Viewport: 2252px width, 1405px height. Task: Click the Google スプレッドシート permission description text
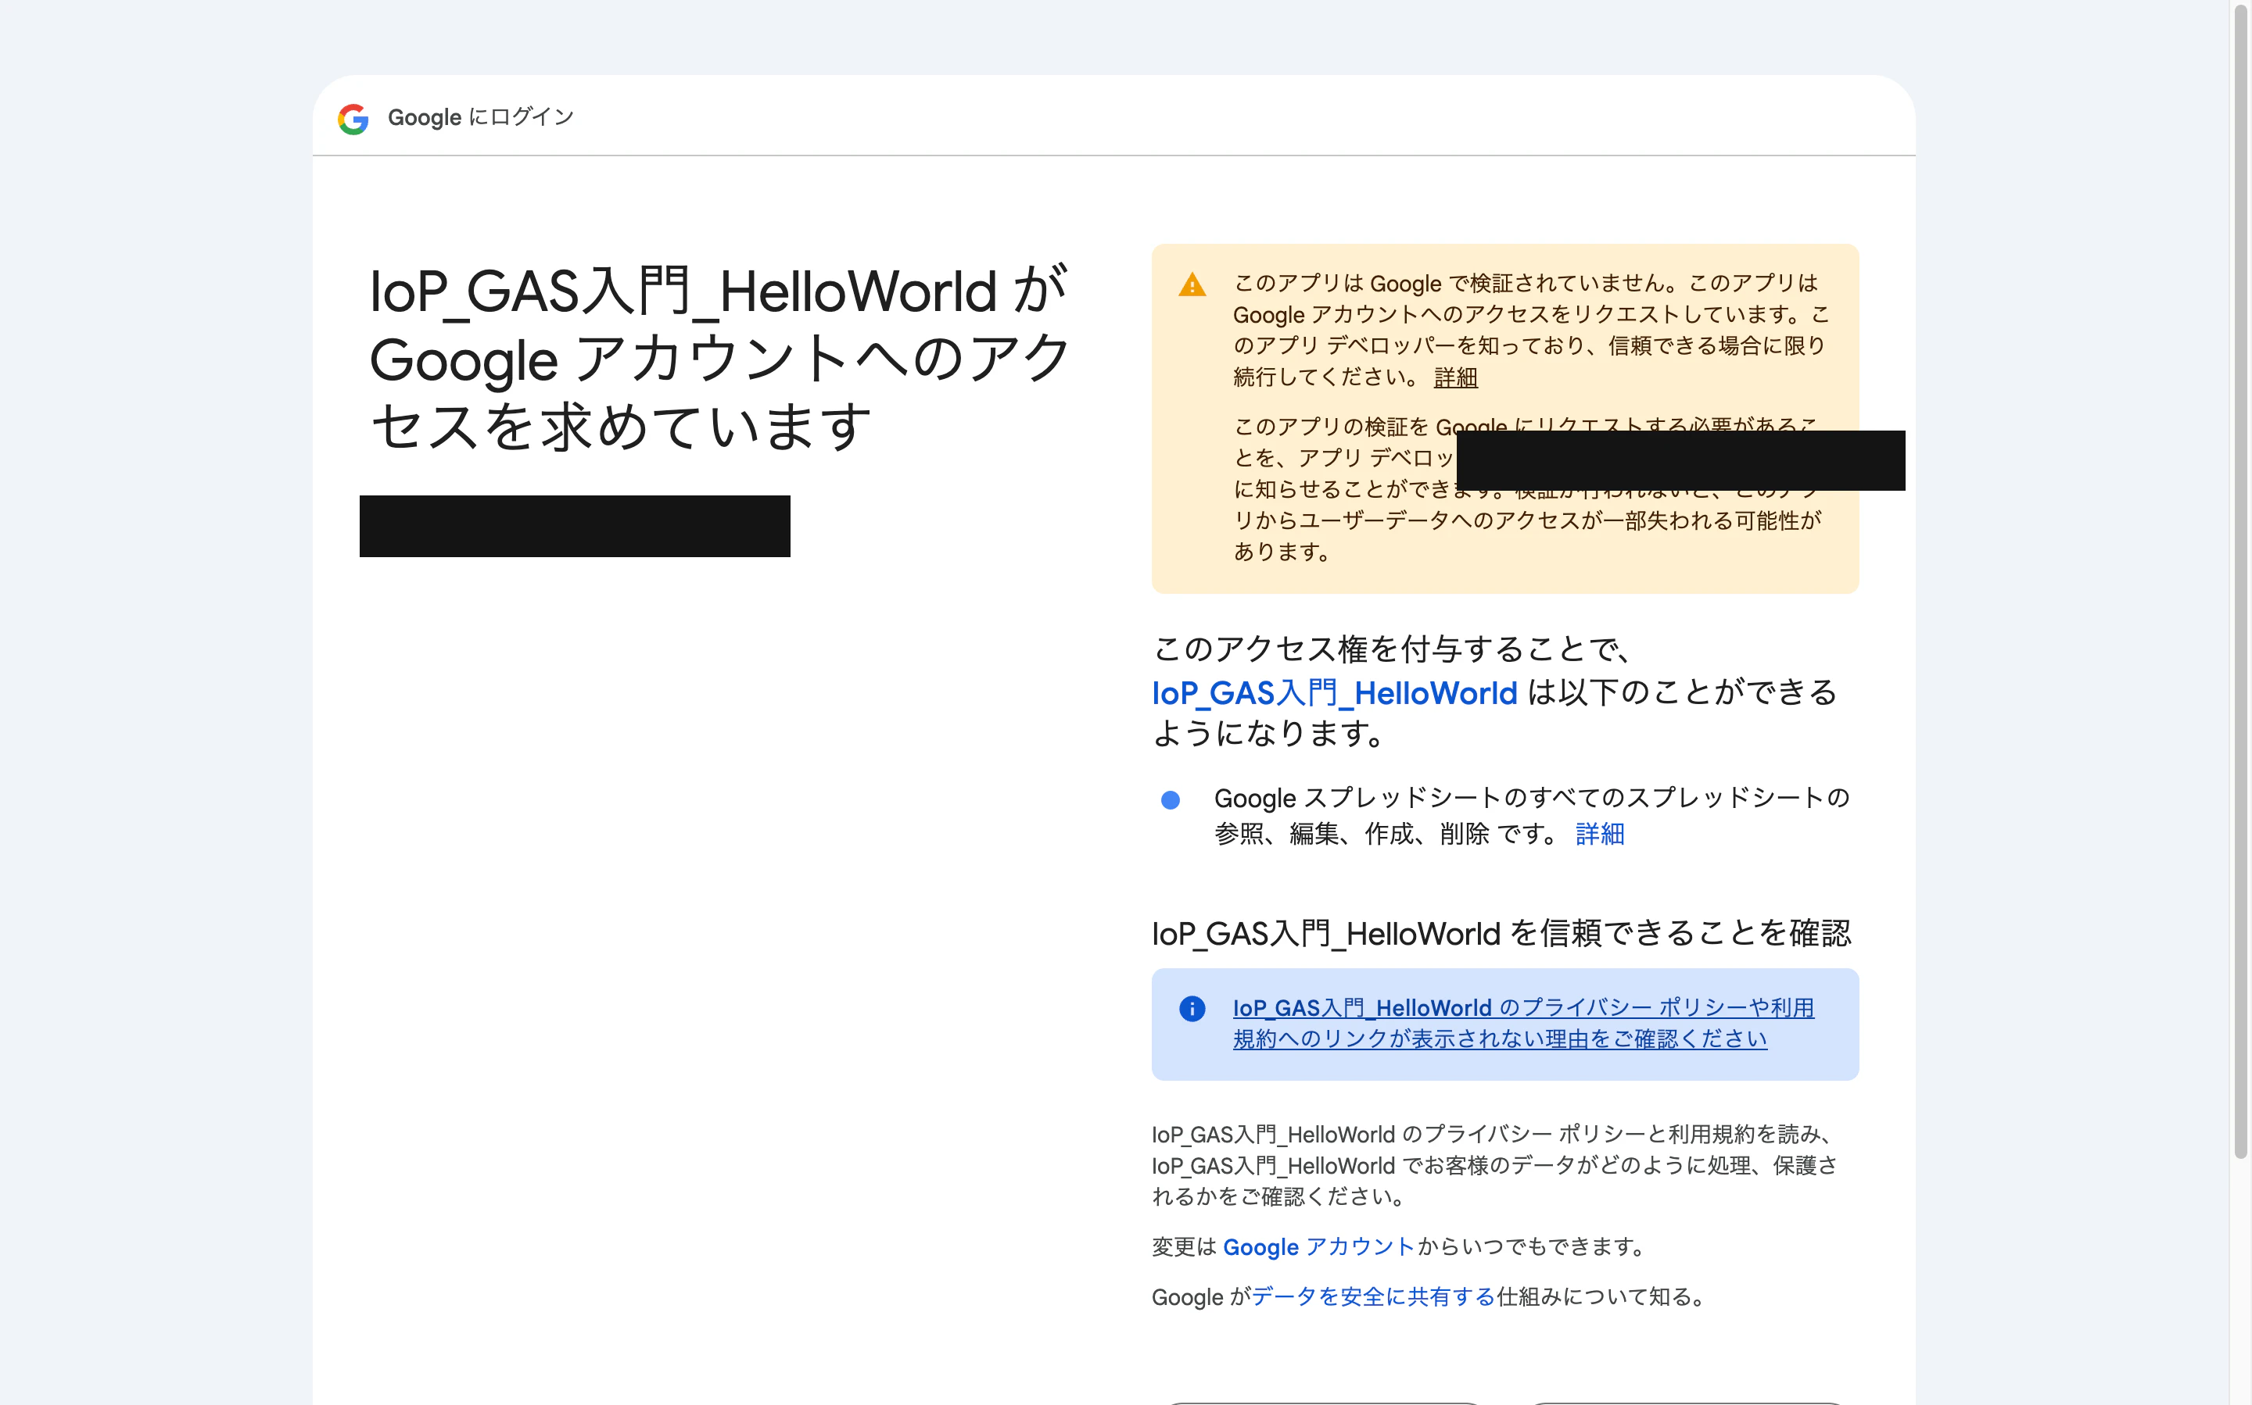click(1531, 816)
